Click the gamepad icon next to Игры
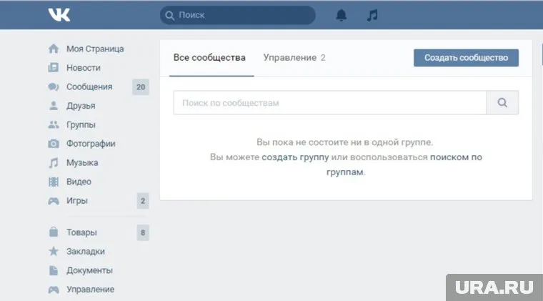 tap(54, 201)
